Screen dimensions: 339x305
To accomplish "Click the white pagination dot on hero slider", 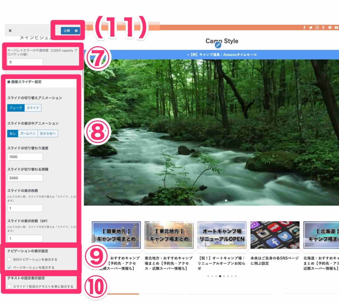I will 226,200.
